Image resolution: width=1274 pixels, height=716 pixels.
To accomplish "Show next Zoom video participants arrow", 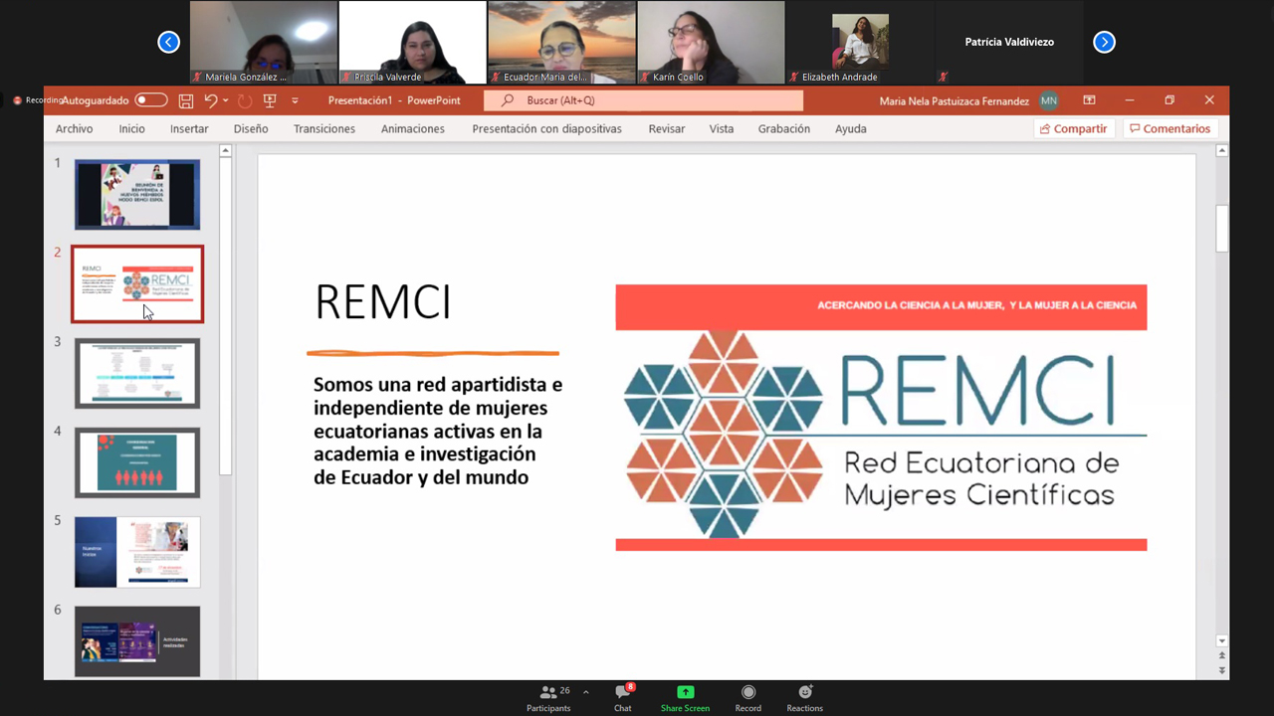I will 1104,42.
